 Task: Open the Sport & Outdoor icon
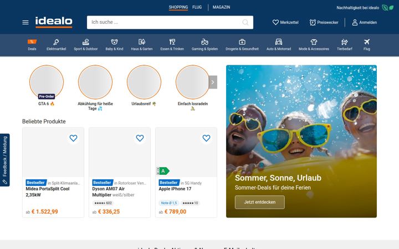point(86,42)
